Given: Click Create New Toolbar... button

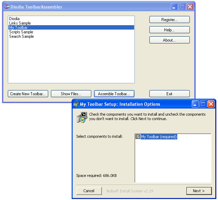Looking at the screenshot, I should click(x=28, y=94).
